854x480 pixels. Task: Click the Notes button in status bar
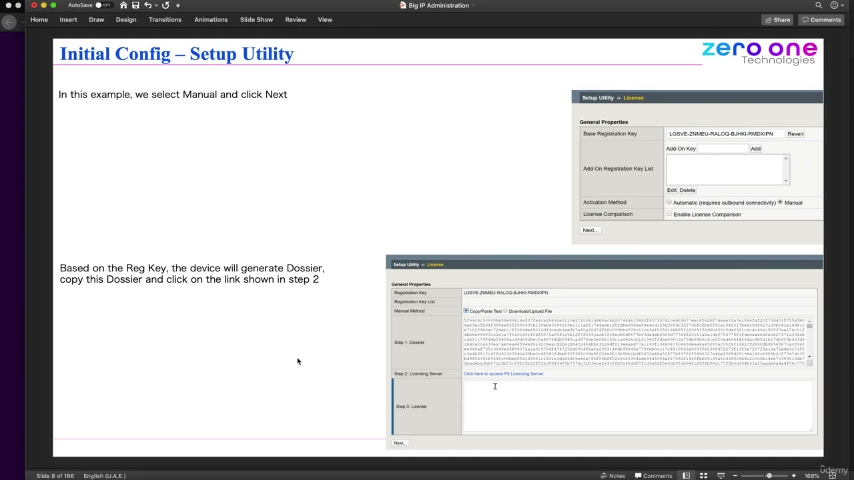pyautogui.click(x=613, y=476)
